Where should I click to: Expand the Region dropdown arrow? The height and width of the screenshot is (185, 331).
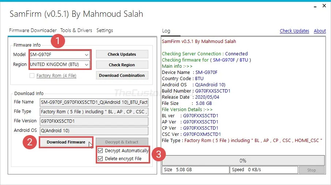(x=87, y=64)
